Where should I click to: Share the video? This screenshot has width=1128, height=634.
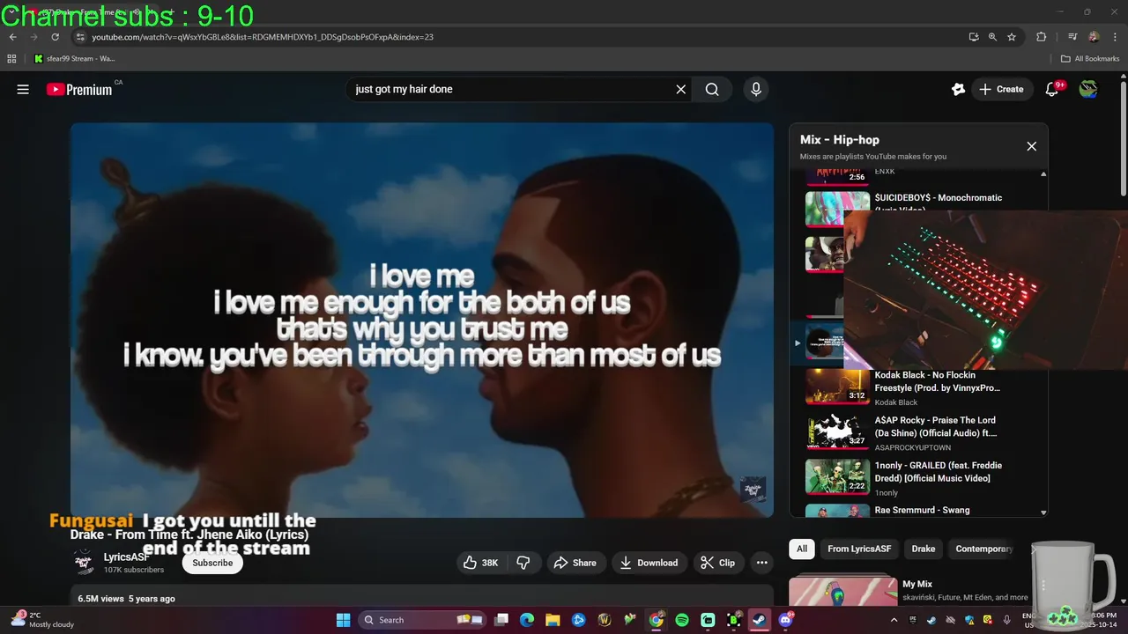[x=575, y=563]
